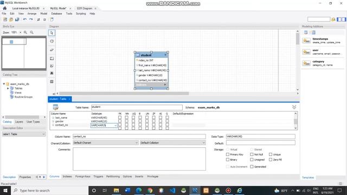Open File Explorer from the taskbar
347x195 pixels.
pyautogui.click(x=116, y=190)
